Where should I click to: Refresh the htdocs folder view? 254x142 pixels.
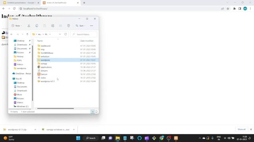click(x=65, y=34)
